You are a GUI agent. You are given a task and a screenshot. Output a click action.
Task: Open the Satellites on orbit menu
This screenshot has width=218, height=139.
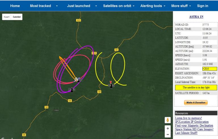(x=119, y=6)
